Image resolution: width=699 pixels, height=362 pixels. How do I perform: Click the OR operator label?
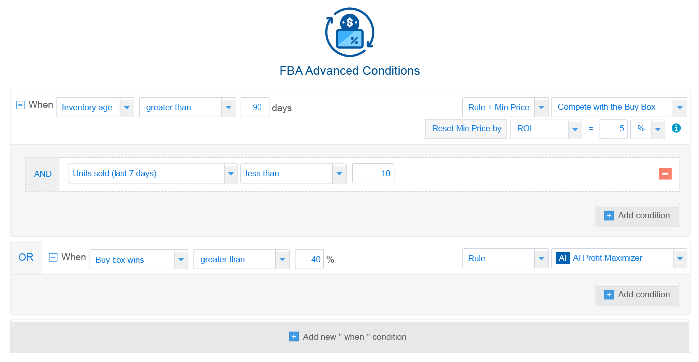pyautogui.click(x=26, y=258)
